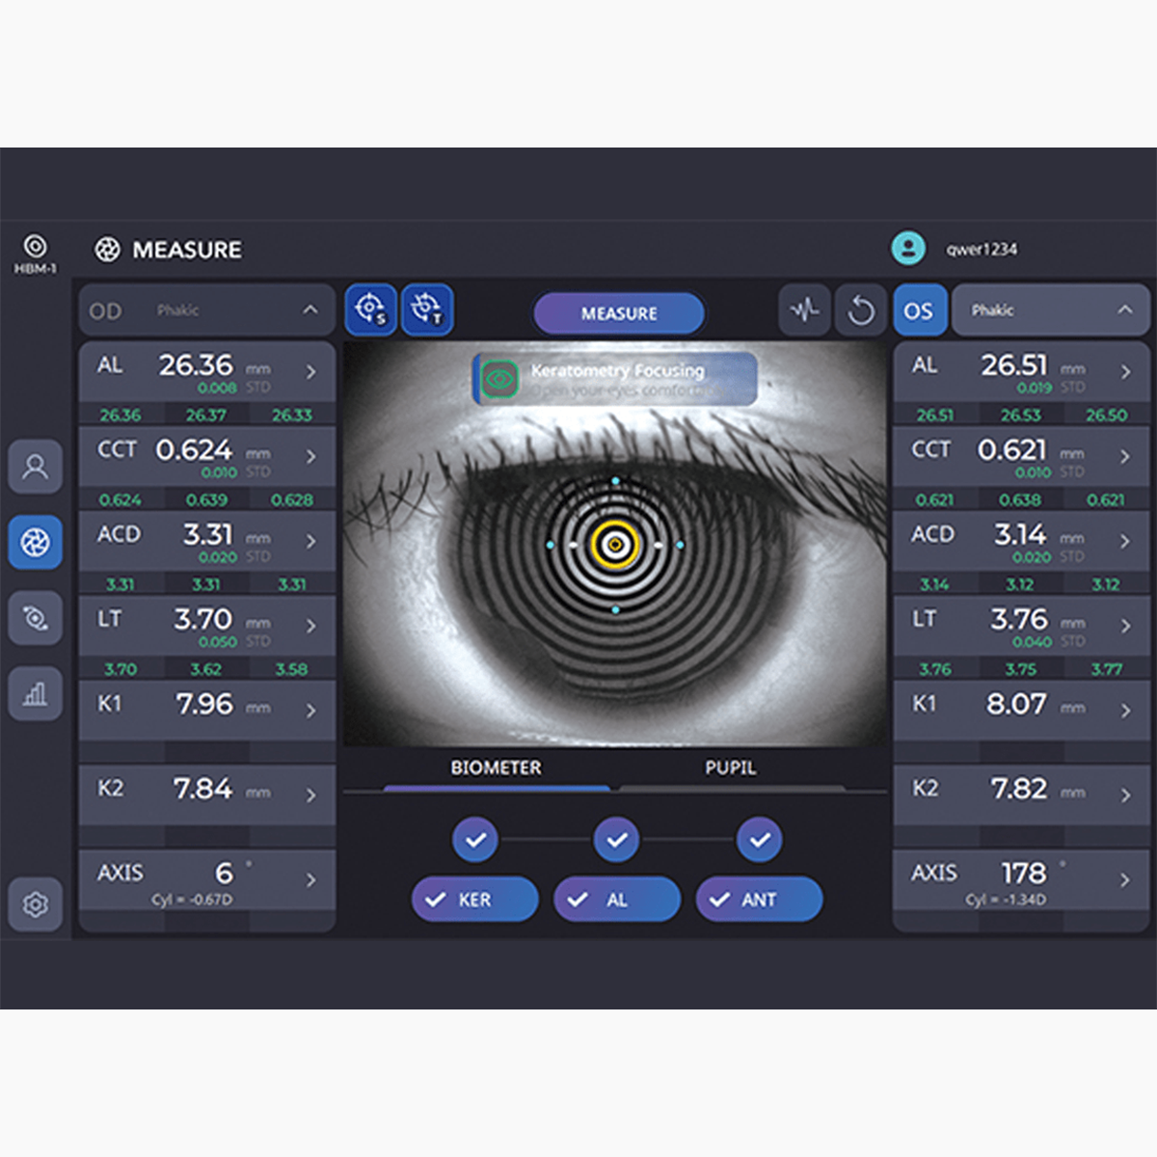Select the target S alignment tool

tap(370, 309)
